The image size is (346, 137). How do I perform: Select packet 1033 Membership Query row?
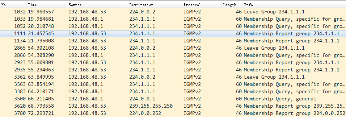point(173,19)
